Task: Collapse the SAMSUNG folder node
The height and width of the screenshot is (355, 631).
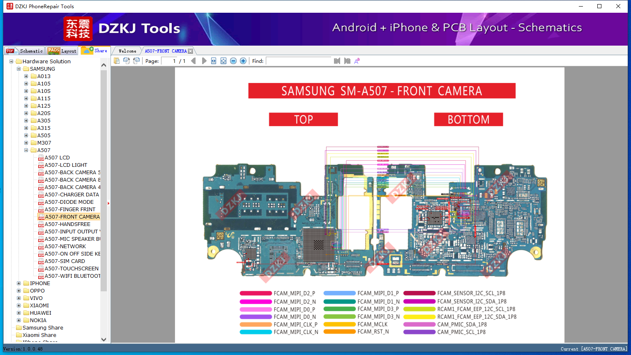Action: [x=19, y=69]
